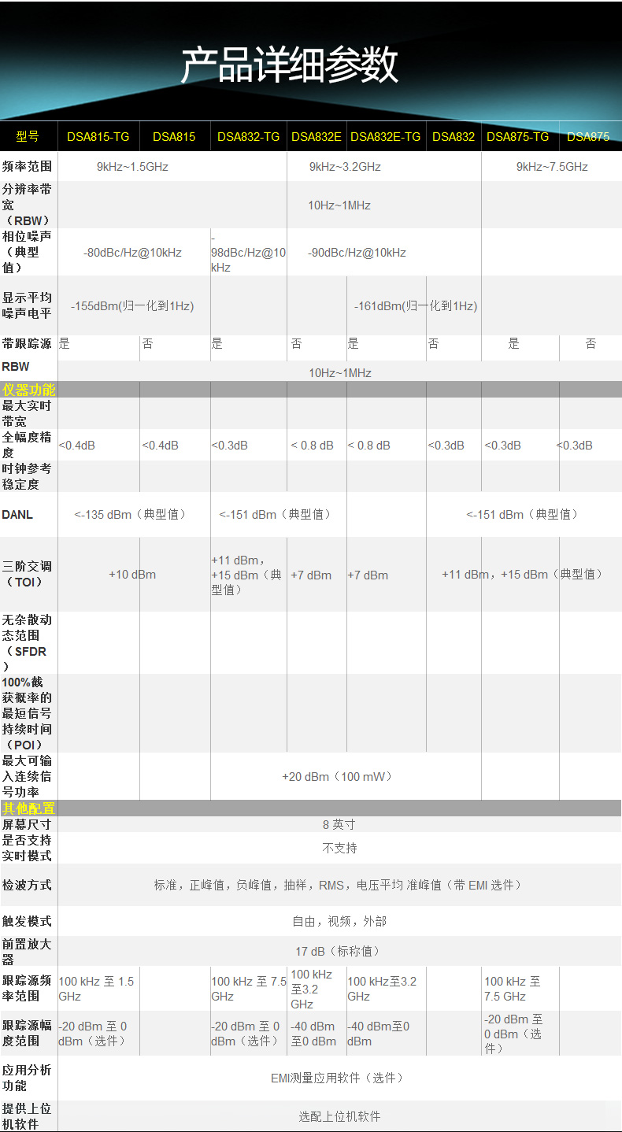This screenshot has height=1132, width=622.
Task: Select the -80dBc/Hz@10kHz phase noise value
Action: (132, 253)
